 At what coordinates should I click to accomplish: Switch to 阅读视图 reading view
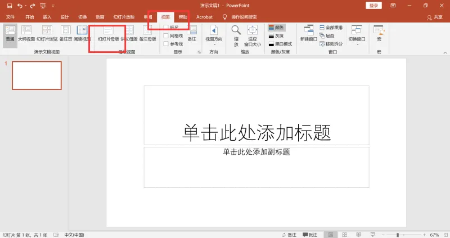point(82,34)
